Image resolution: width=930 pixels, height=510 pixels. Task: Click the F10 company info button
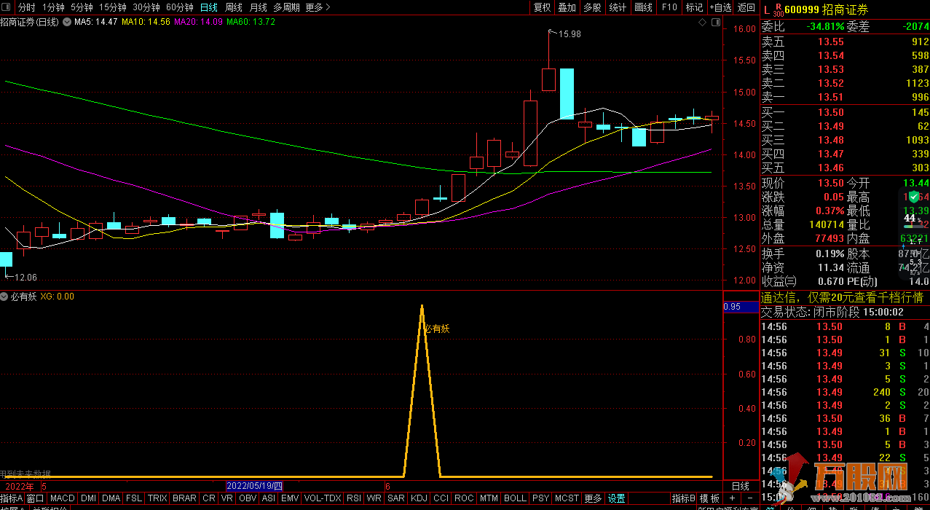click(x=669, y=7)
